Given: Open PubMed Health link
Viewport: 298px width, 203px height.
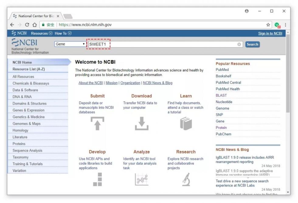Looking at the screenshot, I should point(228,89).
